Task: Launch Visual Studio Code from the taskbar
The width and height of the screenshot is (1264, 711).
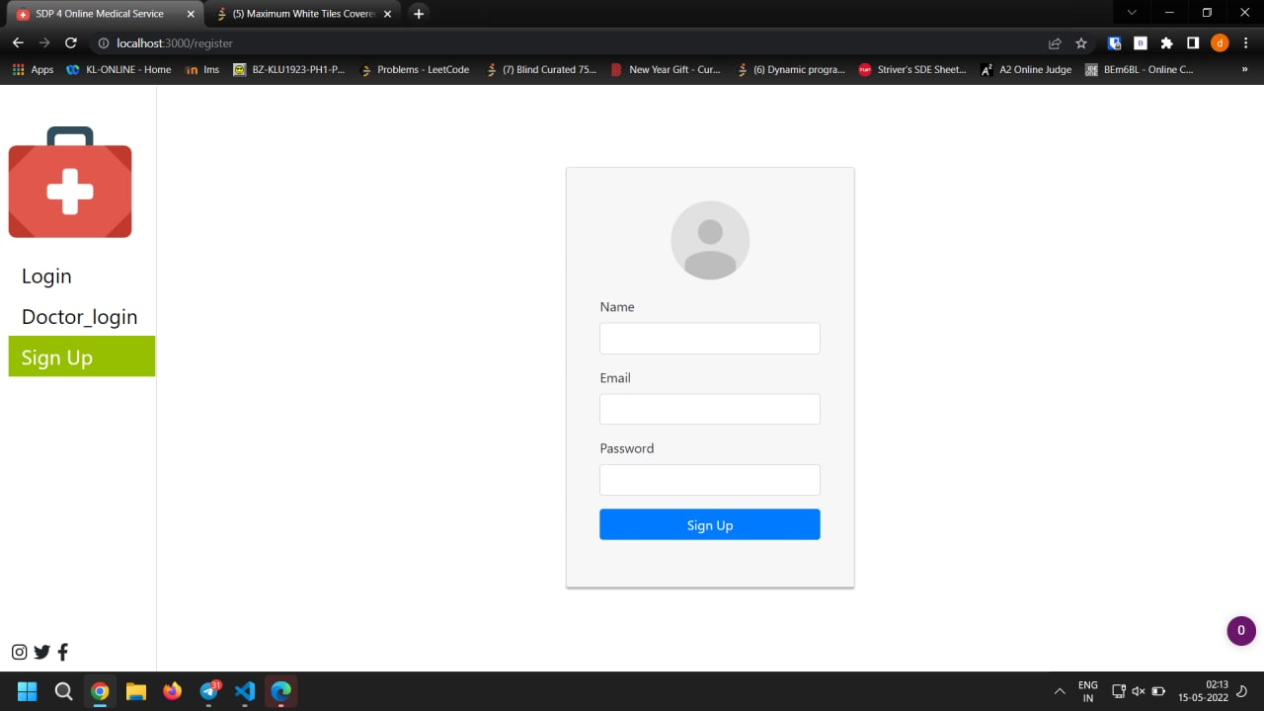Action: point(245,691)
